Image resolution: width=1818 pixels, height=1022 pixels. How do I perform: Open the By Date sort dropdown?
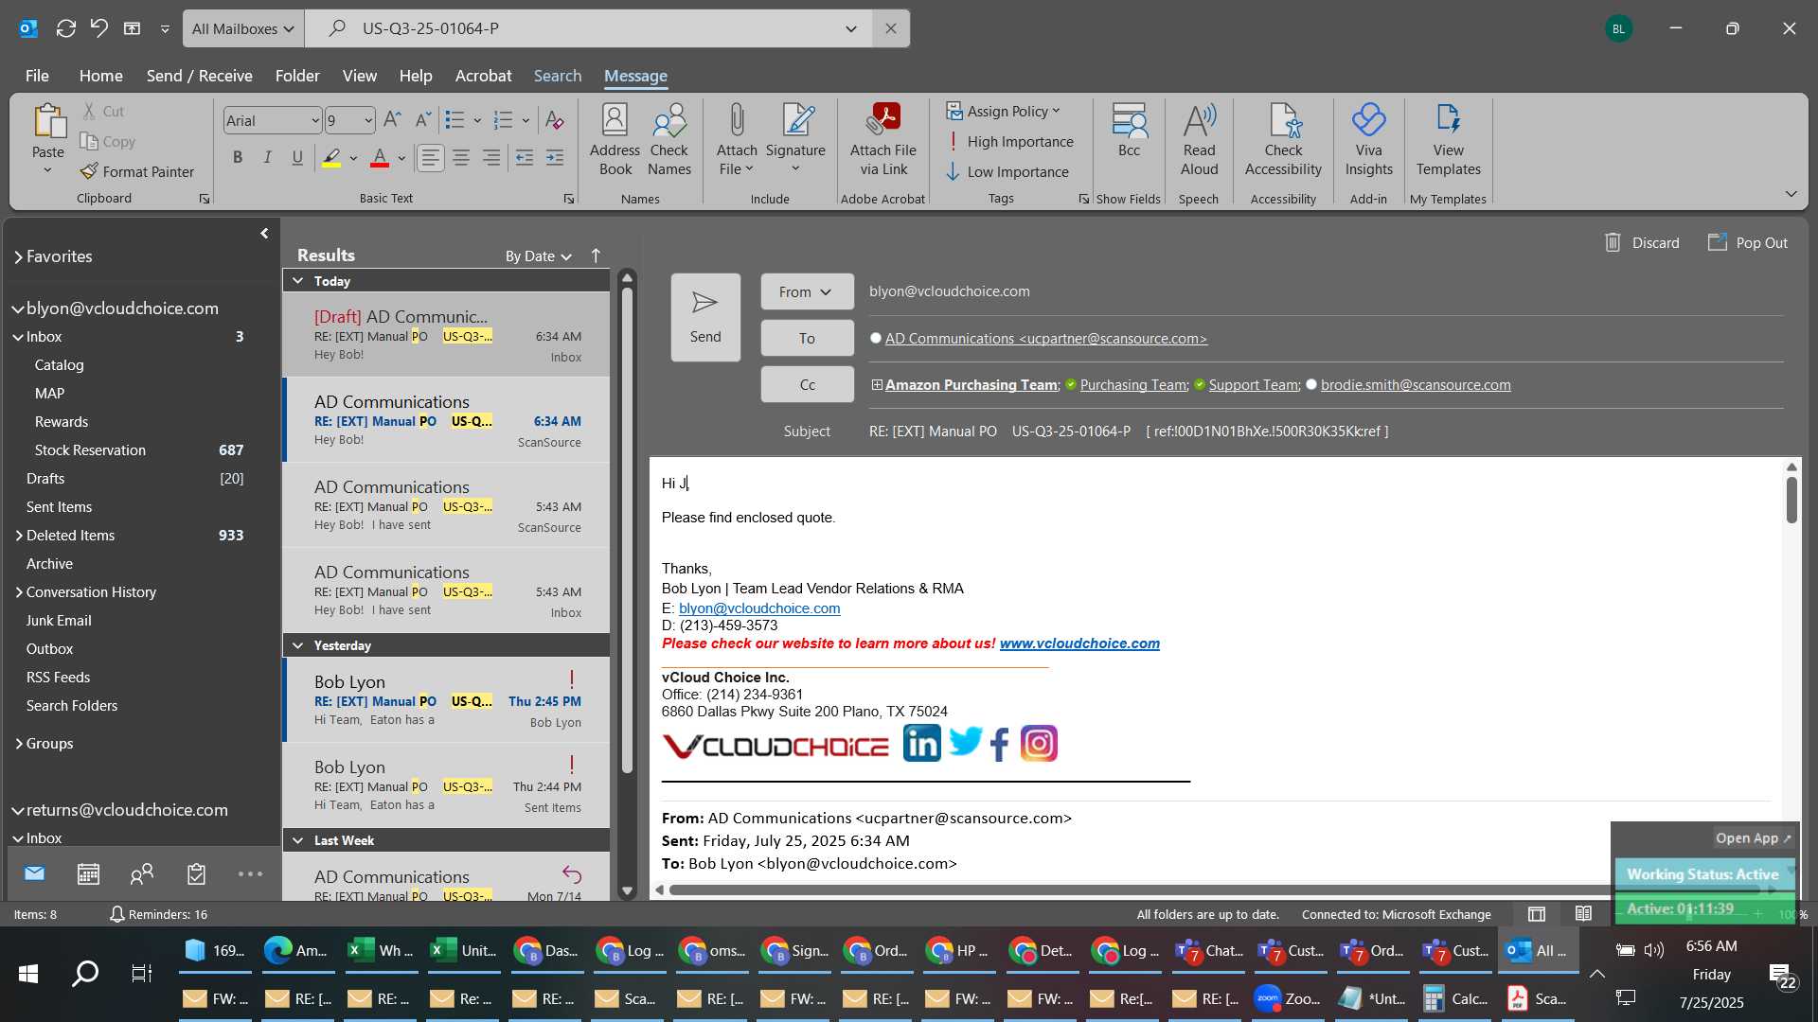pos(538,255)
